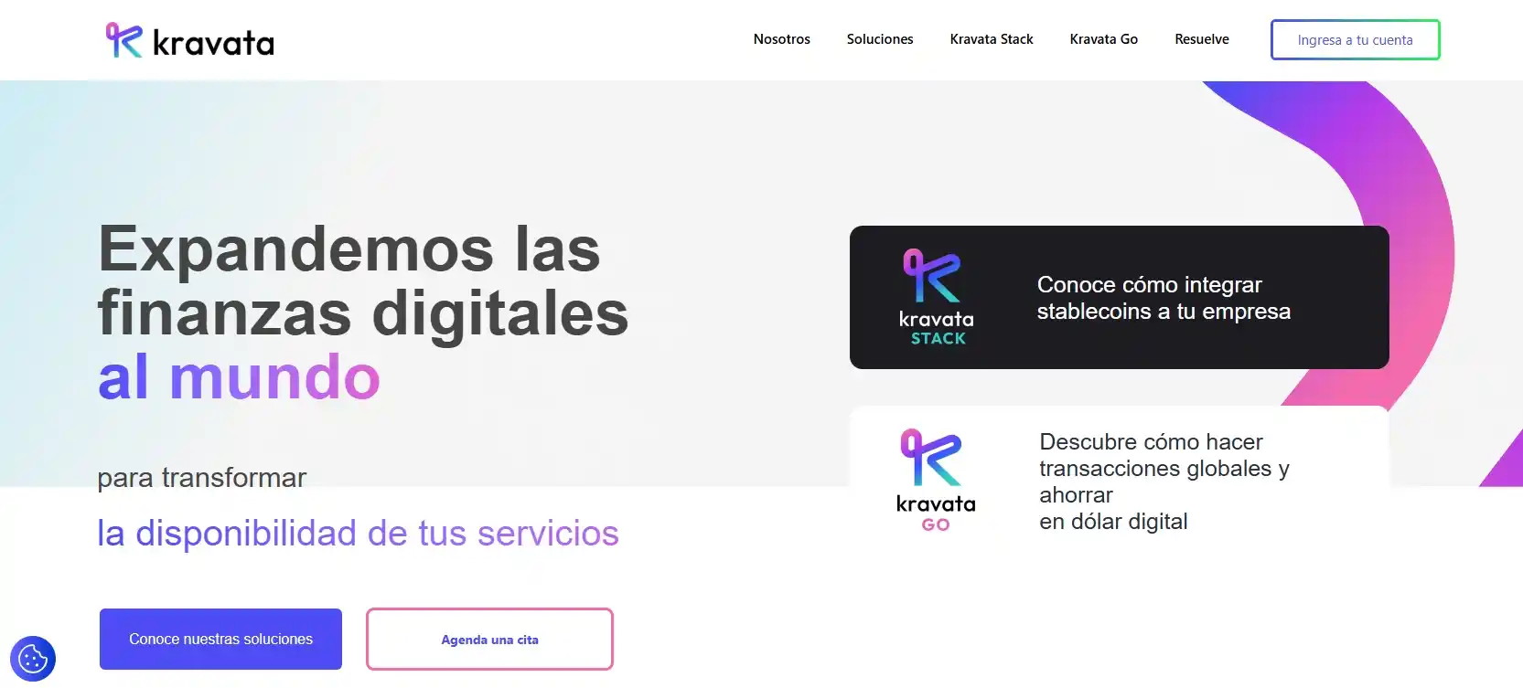Click the "la disponibilidad de tus servicios" text
This screenshot has width=1523, height=688.
pyautogui.click(x=358, y=534)
